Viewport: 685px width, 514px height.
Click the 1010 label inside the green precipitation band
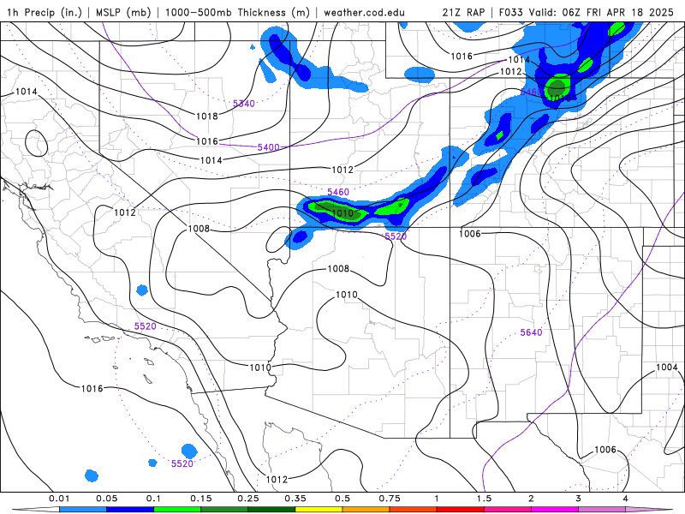[342, 213]
